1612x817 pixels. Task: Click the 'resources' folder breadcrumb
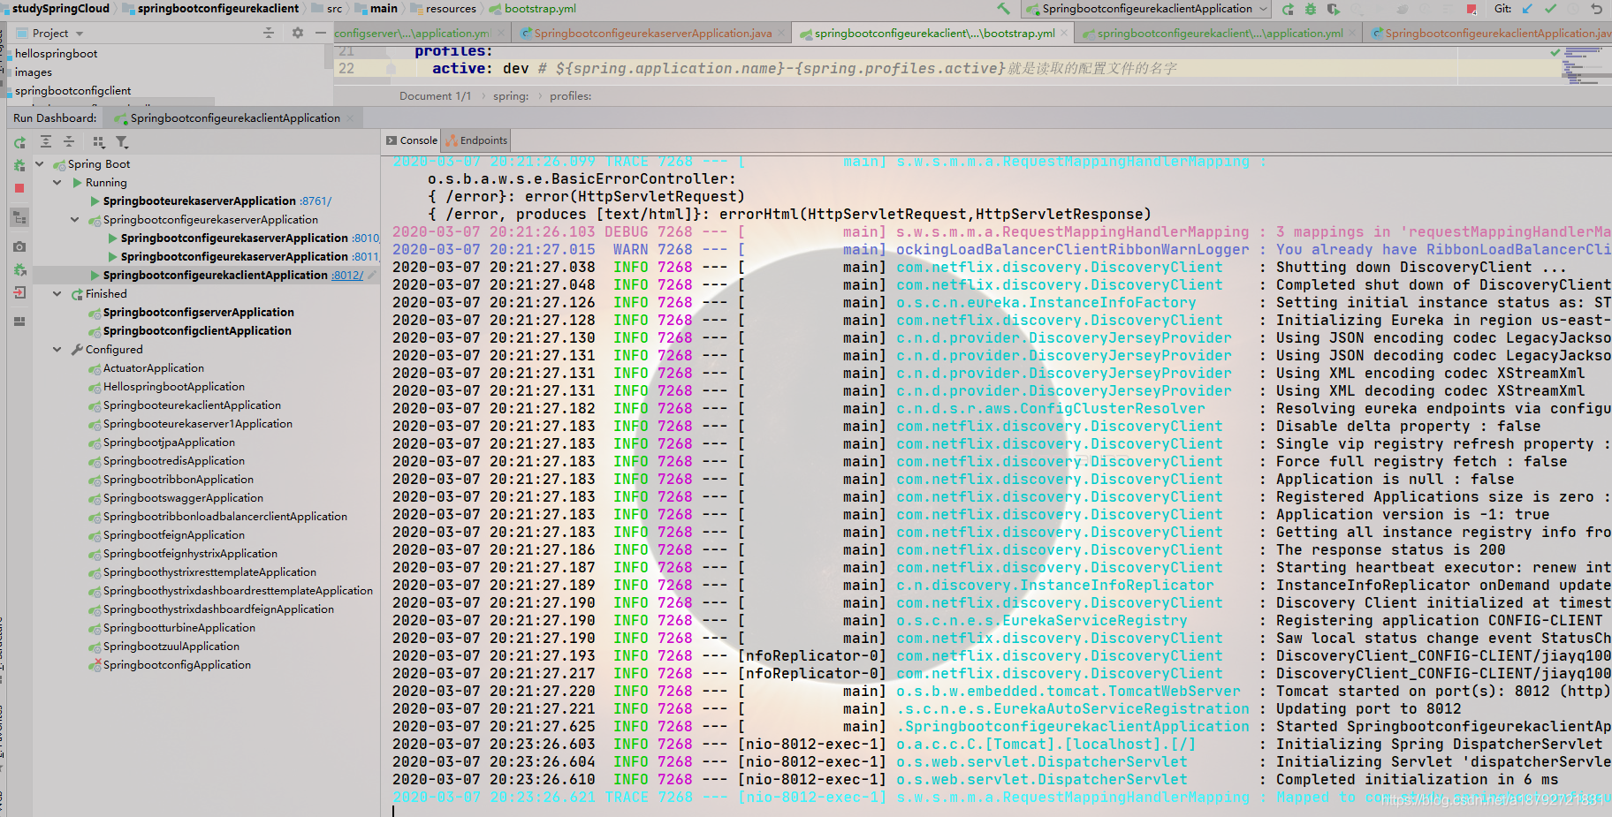click(444, 9)
